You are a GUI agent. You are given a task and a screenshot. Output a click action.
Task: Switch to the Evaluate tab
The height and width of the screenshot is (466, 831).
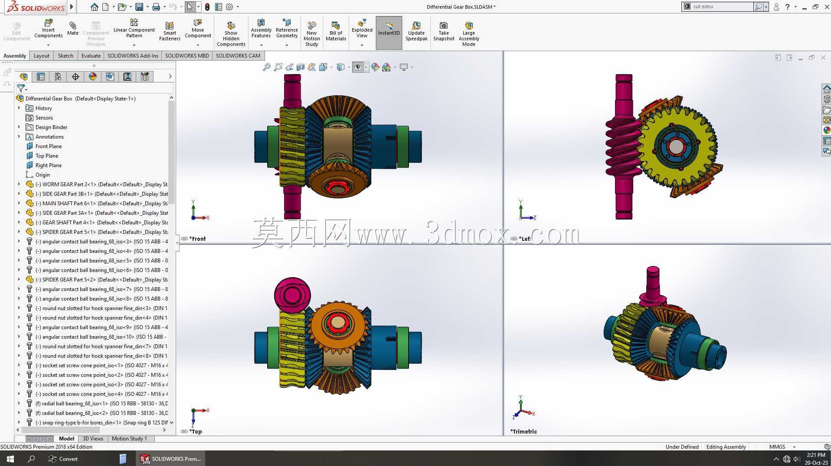pos(91,56)
